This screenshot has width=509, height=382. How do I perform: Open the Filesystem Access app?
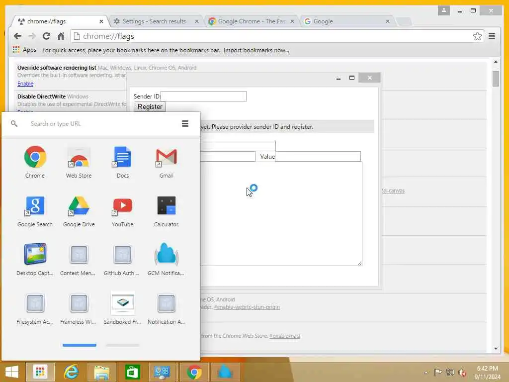(35, 308)
